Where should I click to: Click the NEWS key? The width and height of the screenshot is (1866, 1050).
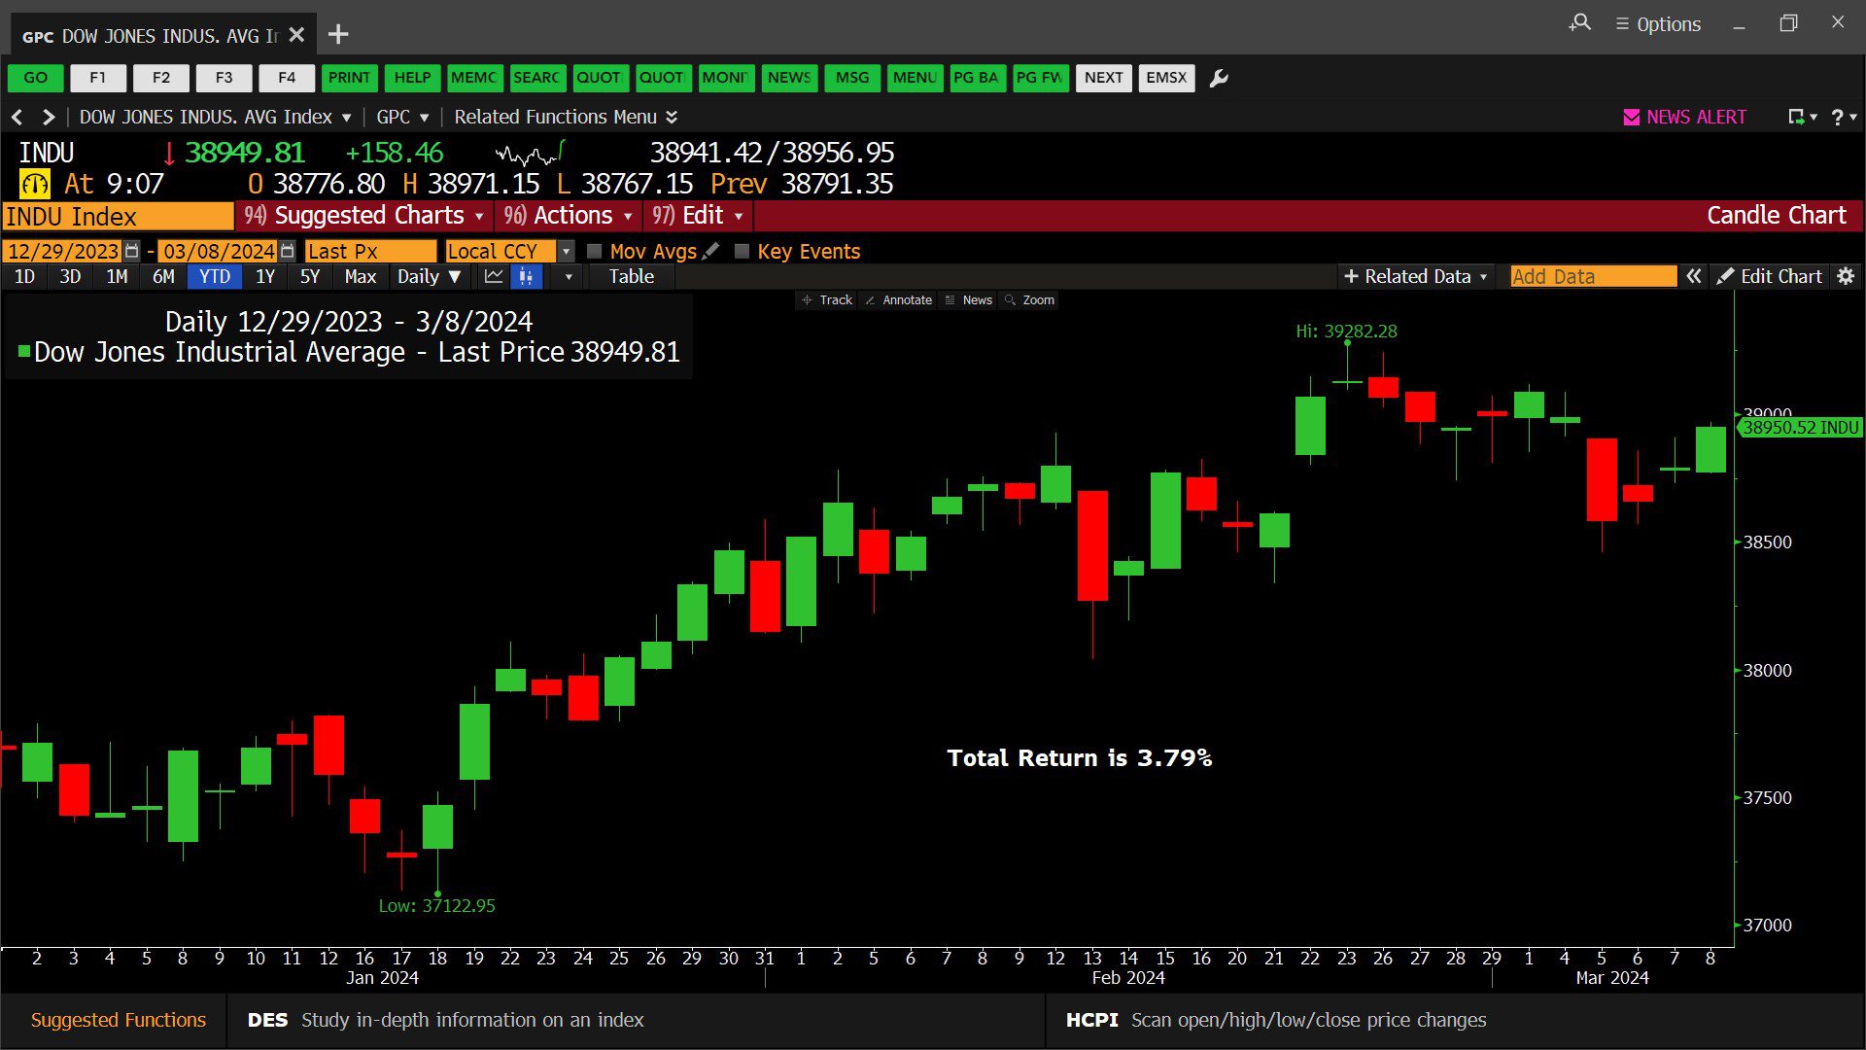click(789, 78)
